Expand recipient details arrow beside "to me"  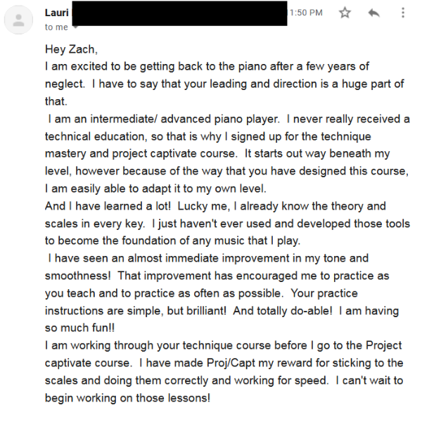(75, 27)
